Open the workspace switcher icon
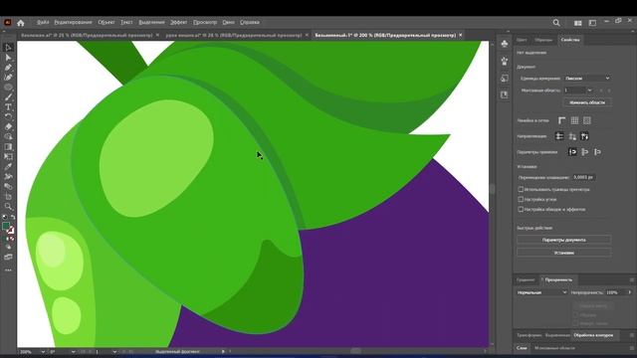 pyautogui.click(x=592, y=23)
